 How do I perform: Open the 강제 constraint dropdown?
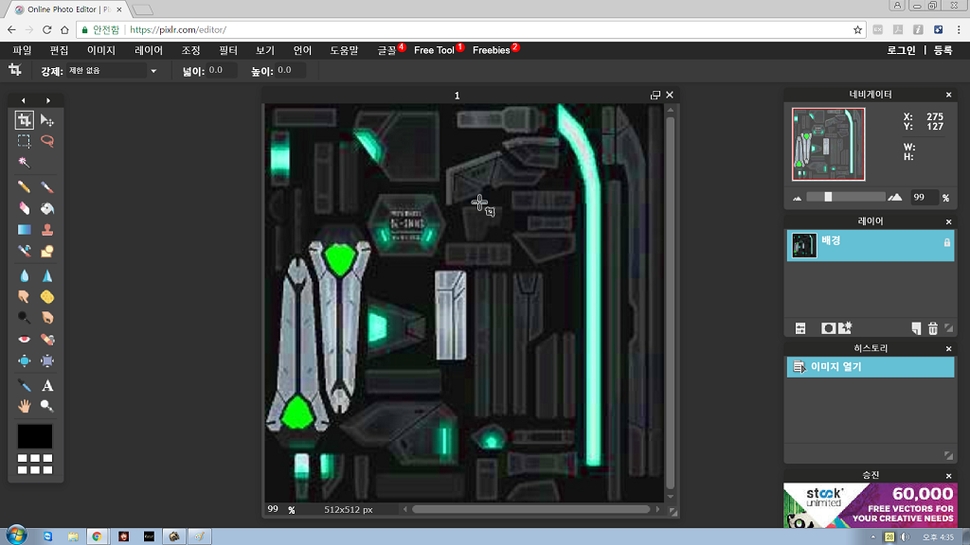pos(113,70)
